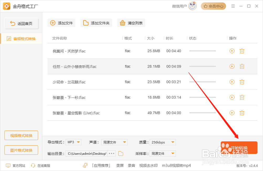
Task: Launch the 录屏 screen recording tool
Action: 120,165
